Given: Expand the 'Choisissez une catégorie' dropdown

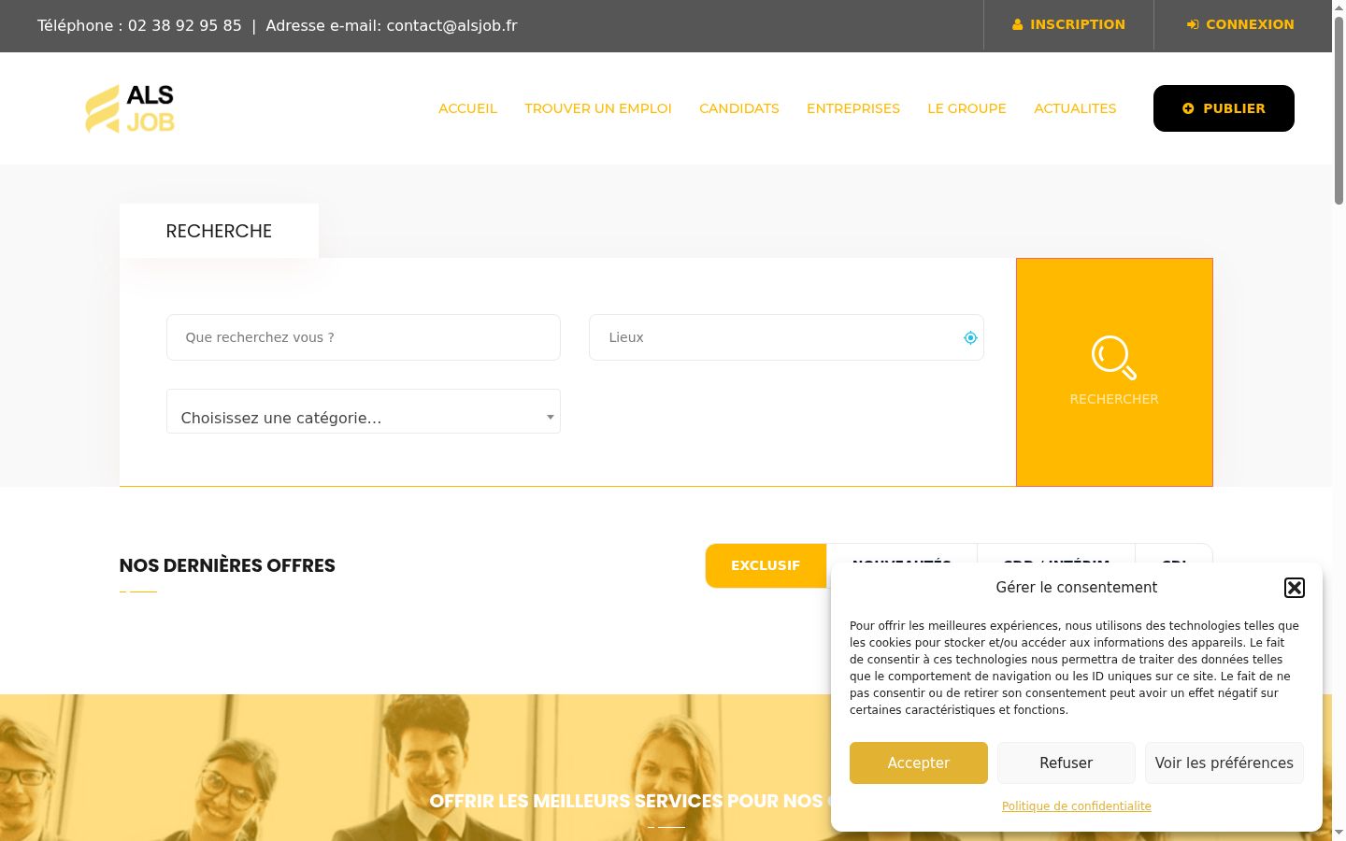Looking at the screenshot, I should pyautogui.click(x=364, y=411).
